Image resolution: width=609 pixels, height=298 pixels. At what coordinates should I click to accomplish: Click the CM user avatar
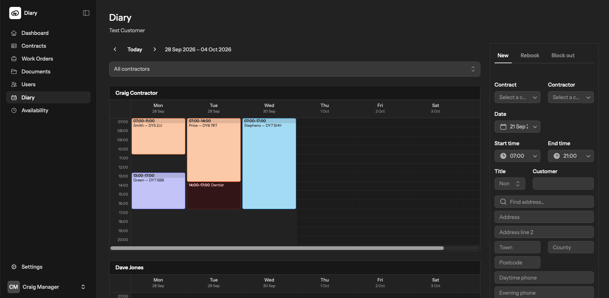(14, 287)
